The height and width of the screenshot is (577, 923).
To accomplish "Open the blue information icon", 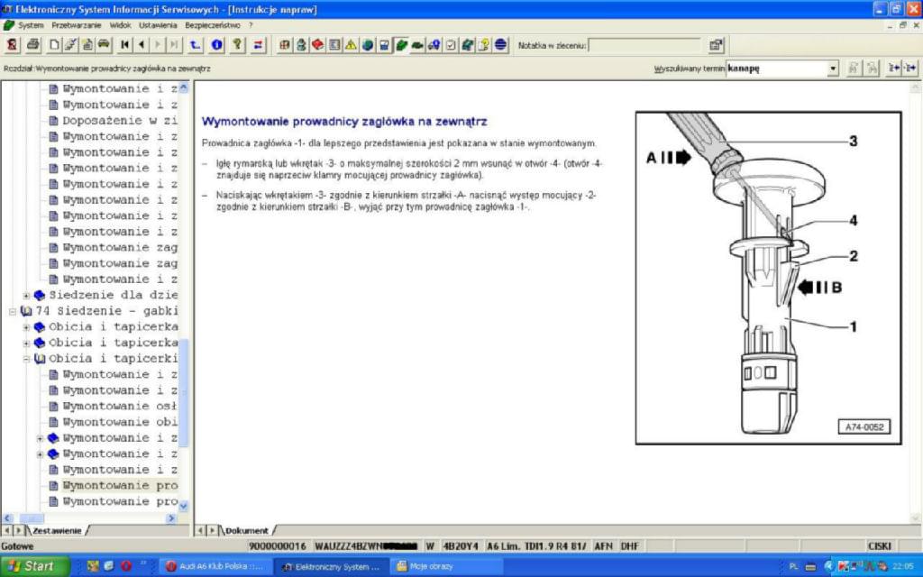I will [216, 45].
